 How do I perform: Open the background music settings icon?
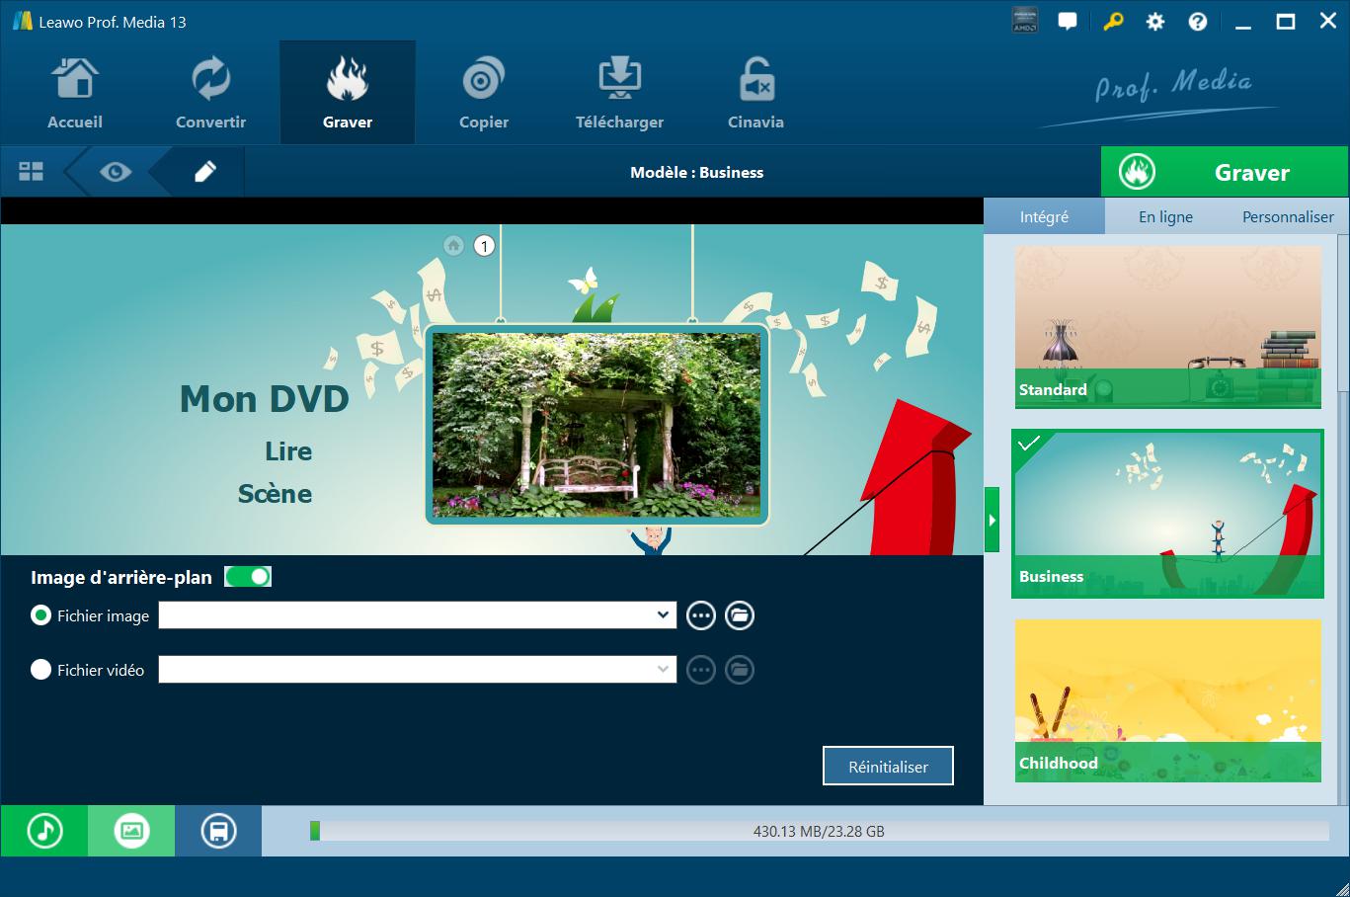[44, 831]
